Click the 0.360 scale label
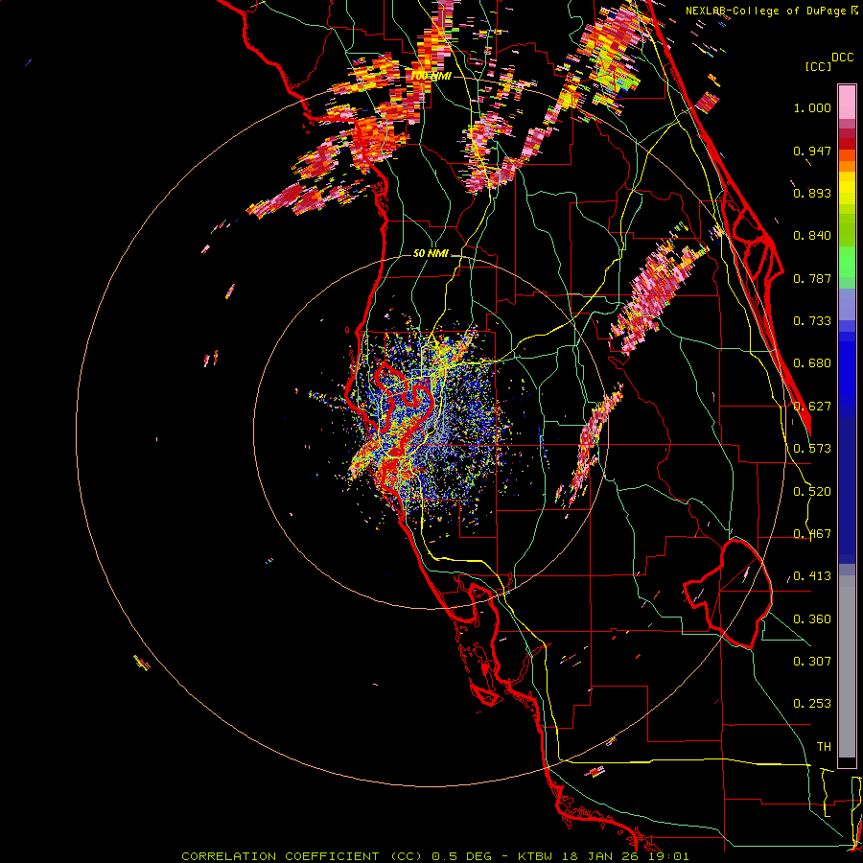 point(812,619)
